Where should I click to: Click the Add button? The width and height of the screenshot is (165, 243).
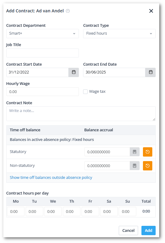148,231
